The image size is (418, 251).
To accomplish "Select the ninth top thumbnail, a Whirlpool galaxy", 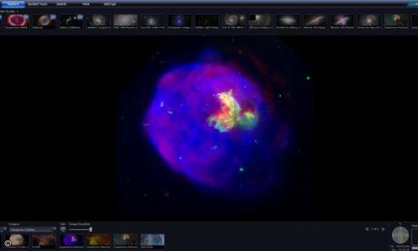I will [x=234, y=21].
